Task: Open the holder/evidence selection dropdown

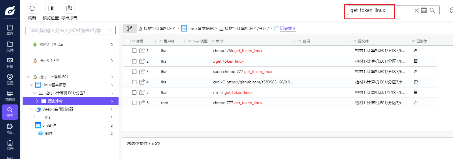Action: pyautogui.click(x=70, y=30)
